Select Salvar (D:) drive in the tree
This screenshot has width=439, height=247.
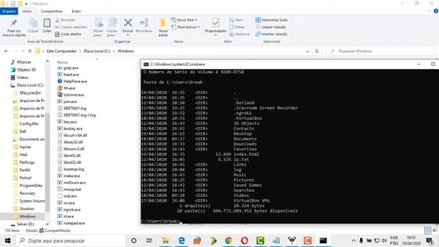coord(25,224)
